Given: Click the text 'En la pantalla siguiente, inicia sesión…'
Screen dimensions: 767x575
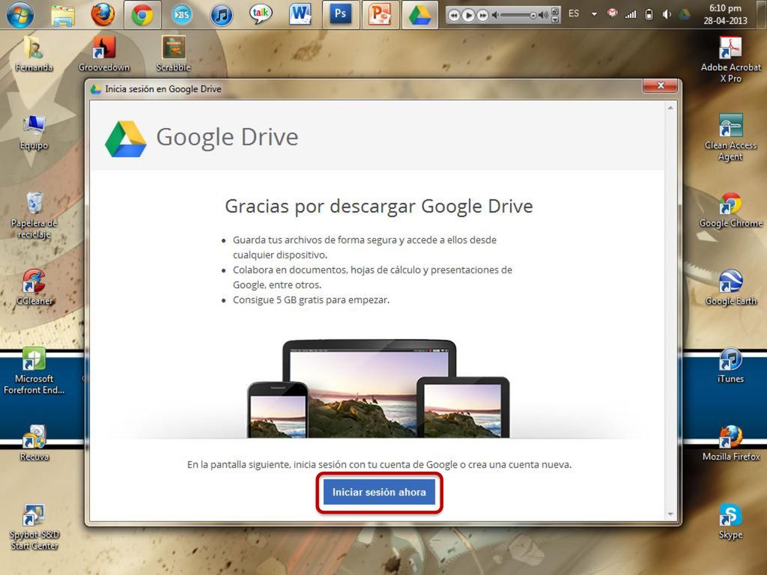Looking at the screenshot, I should [x=379, y=464].
